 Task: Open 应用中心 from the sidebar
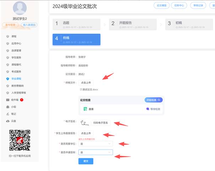(x=7, y=44)
